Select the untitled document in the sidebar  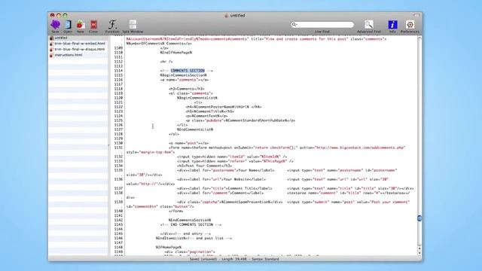pyautogui.click(x=78, y=38)
